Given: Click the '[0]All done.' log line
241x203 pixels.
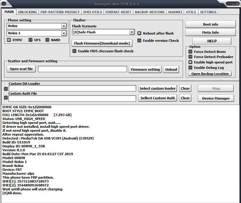Looking at the screenshot, I should 12,193.
